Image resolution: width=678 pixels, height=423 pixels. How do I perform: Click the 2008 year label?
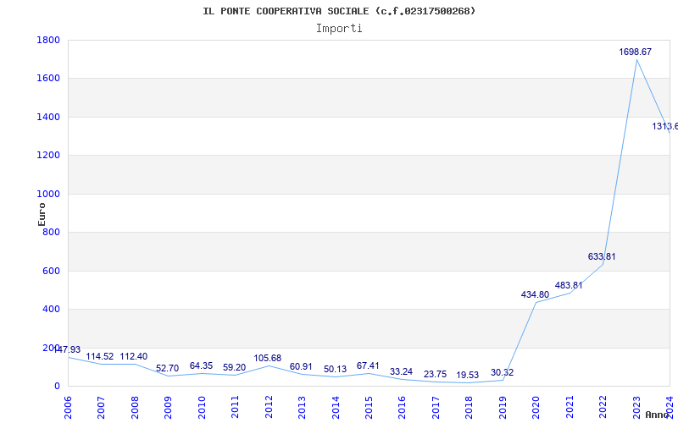coord(135,407)
